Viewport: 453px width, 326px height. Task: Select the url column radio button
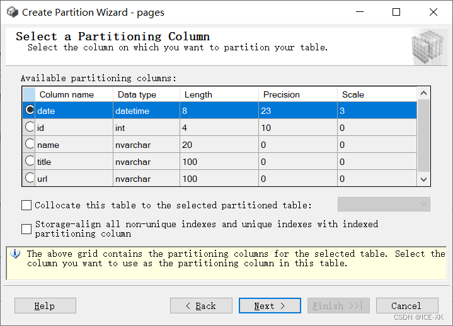pos(30,178)
